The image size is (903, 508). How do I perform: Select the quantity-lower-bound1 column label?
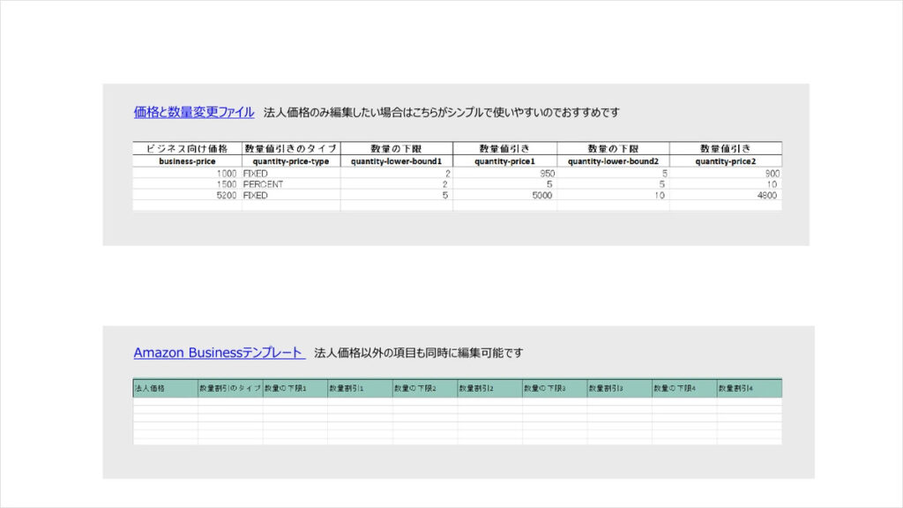coord(396,161)
